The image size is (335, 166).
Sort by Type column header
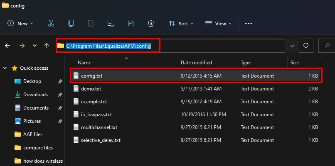246,63
